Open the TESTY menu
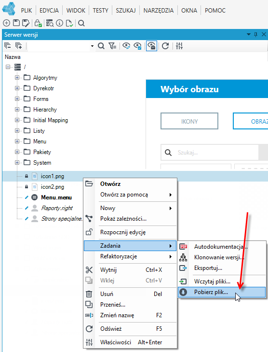Viewport: 268px width, 352px height. (100, 11)
